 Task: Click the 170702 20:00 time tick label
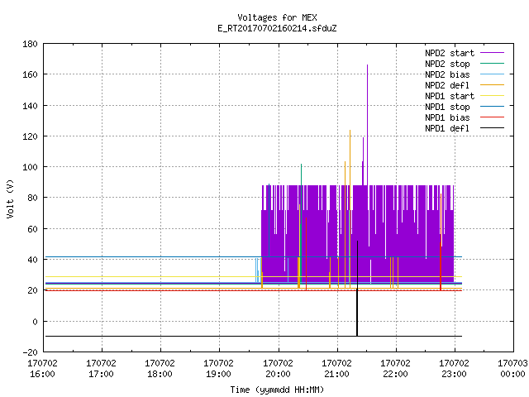(278, 368)
